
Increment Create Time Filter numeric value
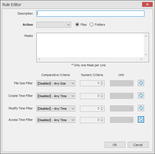click(x=102, y=95)
